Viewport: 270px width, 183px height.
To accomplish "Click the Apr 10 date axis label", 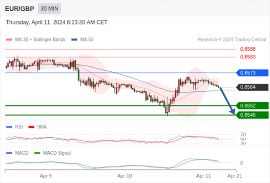I will click(125, 176).
